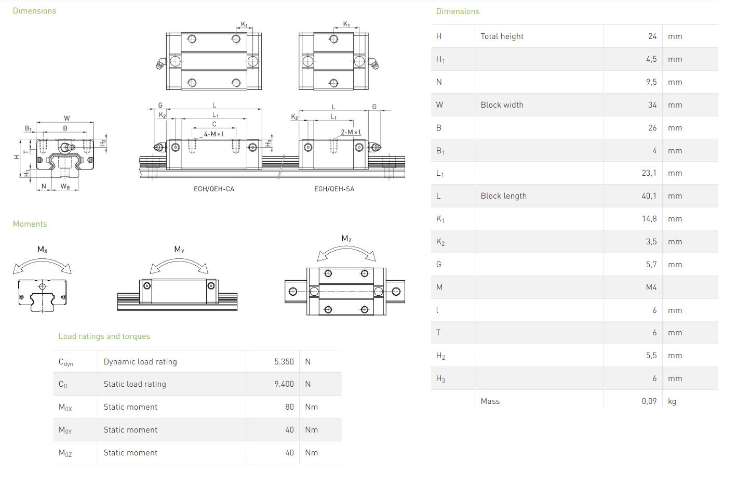
Task: Click the 'Moments' heading
Action: pyautogui.click(x=30, y=224)
